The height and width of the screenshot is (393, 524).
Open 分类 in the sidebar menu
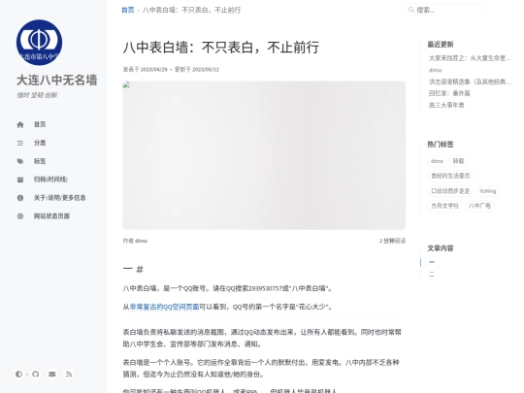(x=40, y=143)
